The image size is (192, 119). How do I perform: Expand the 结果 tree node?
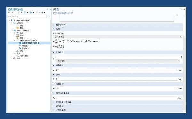[x=12, y=58]
